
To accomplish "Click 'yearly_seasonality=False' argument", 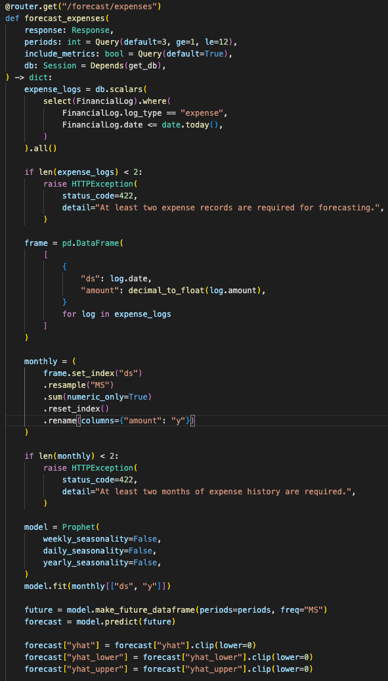I will tap(100, 562).
